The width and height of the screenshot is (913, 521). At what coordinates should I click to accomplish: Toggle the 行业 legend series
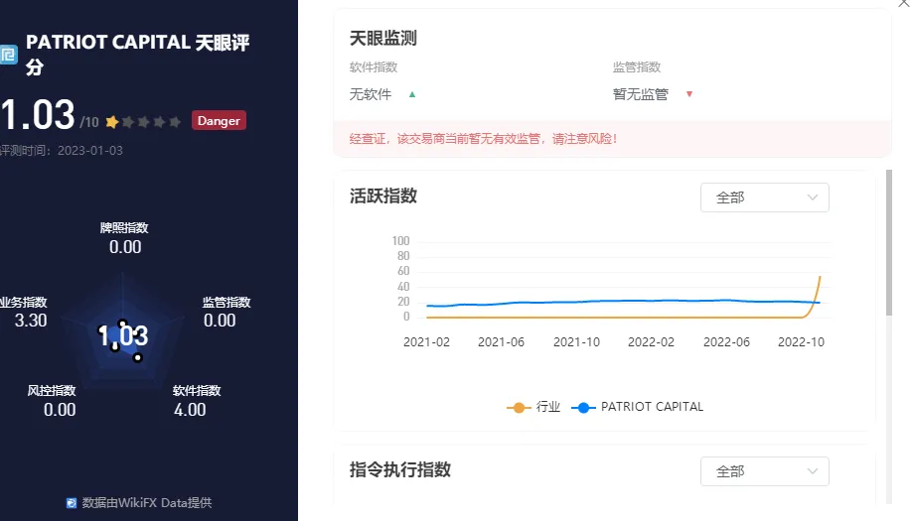[533, 407]
